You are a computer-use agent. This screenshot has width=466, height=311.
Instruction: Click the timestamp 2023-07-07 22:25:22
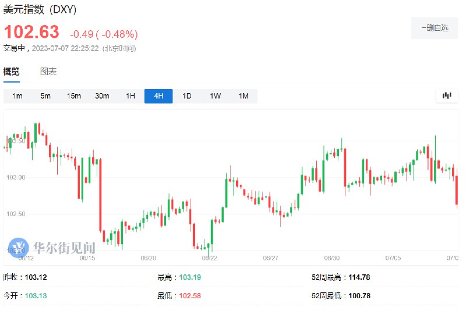(65, 48)
